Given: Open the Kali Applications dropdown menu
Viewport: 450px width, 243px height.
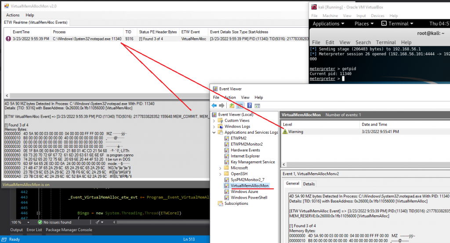Looking at the screenshot, I should (328, 24).
